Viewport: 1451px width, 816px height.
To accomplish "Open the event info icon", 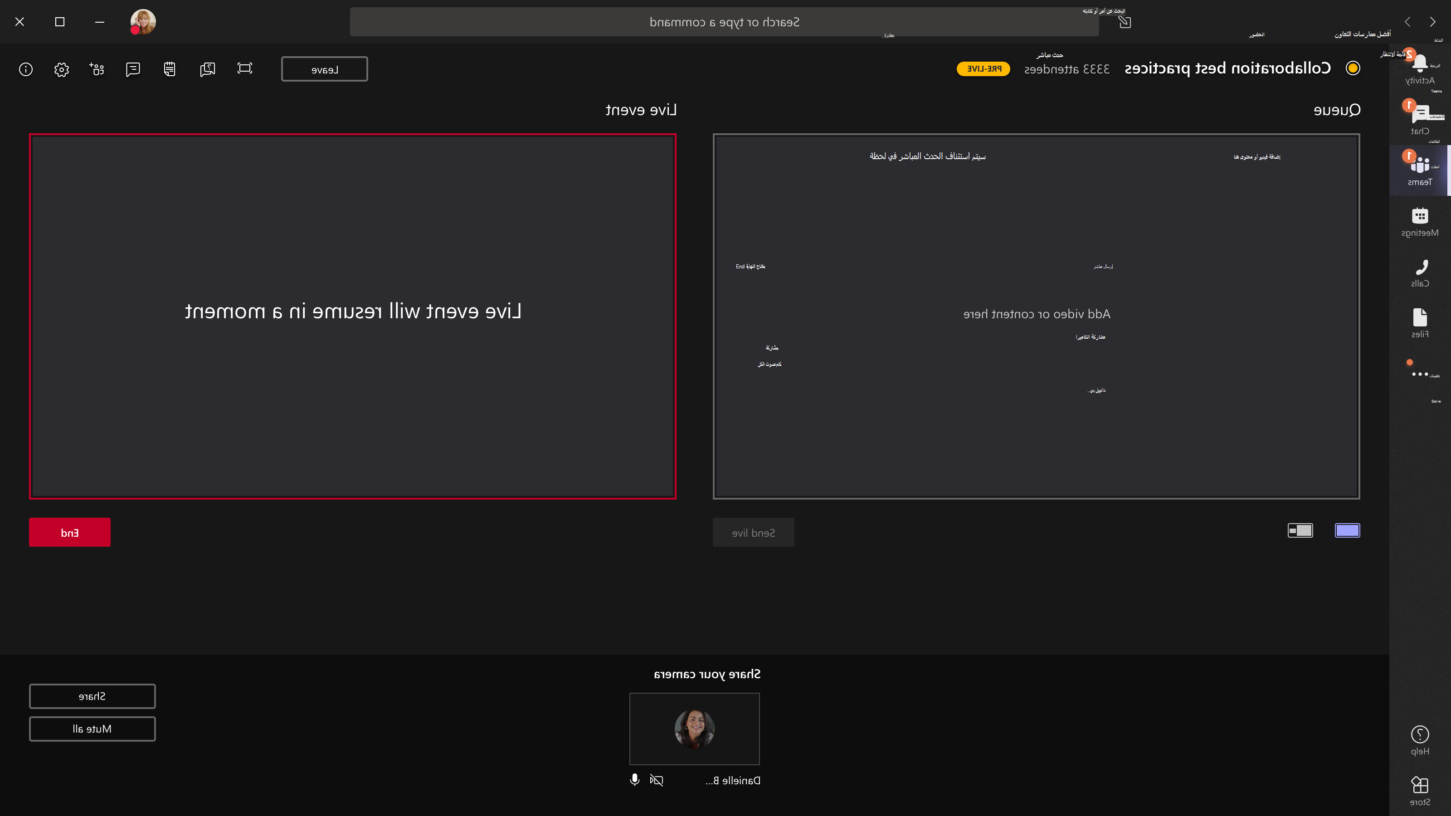I will click(26, 69).
